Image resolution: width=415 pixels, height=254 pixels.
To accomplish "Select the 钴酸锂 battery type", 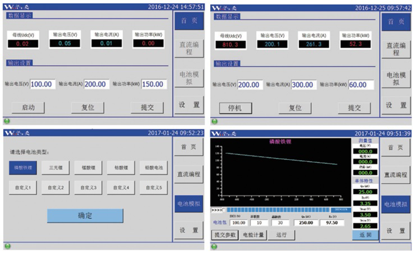I will (x=121, y=168).
